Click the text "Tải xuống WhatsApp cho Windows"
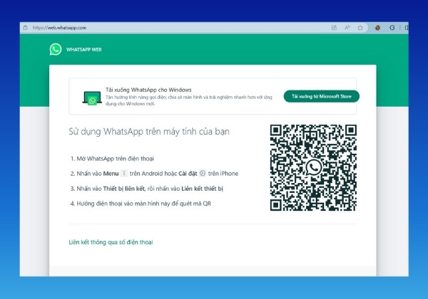Screen dimensions: 428x299 [x=148, y=90]
